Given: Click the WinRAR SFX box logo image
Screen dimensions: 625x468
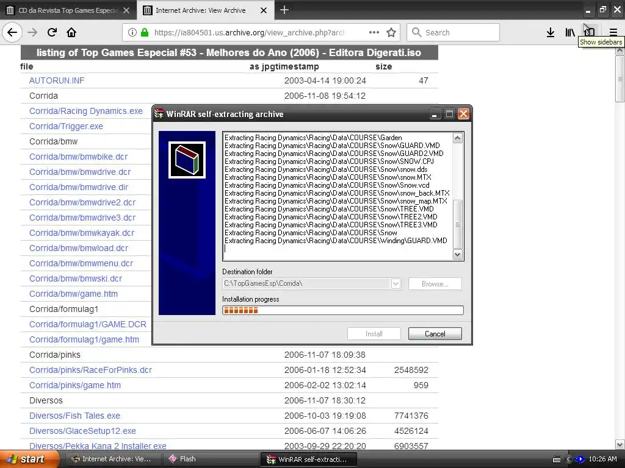Looking at the screenshot, I should click(187, 160).
